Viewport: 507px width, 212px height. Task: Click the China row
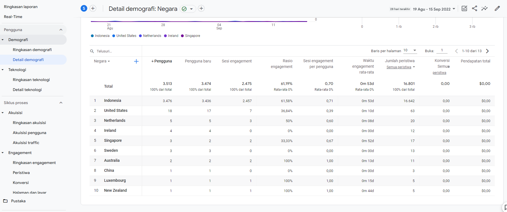(x=292, y=171)
